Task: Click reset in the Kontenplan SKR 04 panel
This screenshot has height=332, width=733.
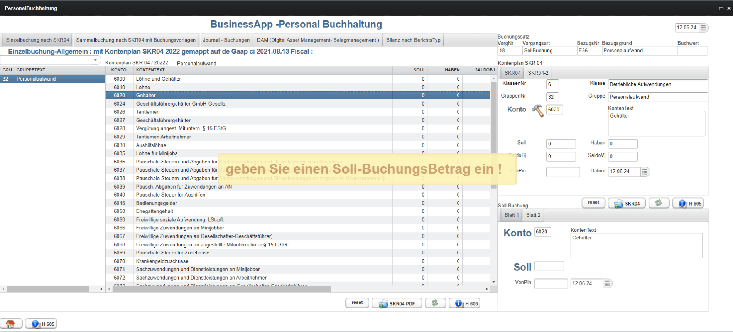Action: pyautogui.click(x=593, y=203)
